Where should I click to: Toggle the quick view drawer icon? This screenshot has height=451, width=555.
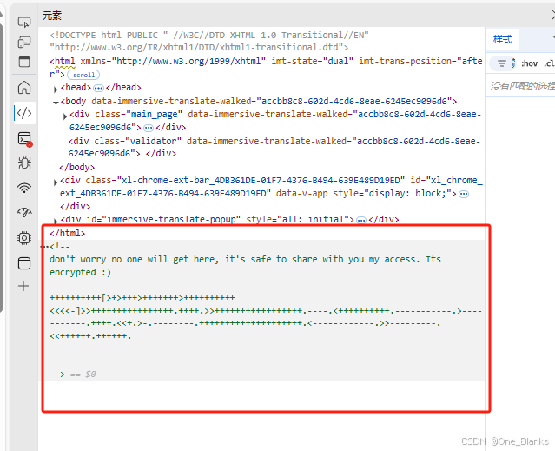pyautogui.click(x=24, y=62)
